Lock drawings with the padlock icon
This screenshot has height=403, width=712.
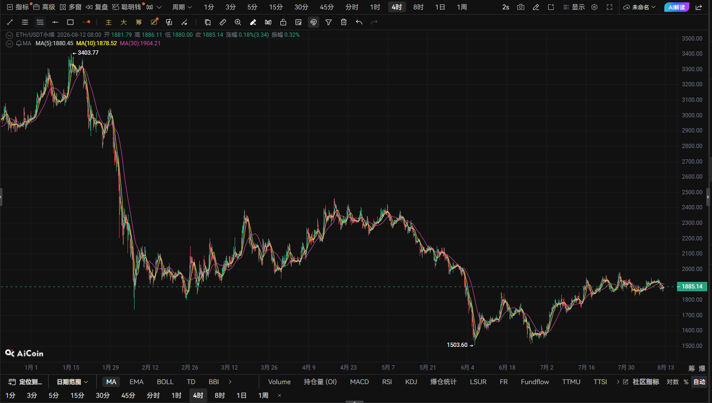pyautogui.click(x=283, y=22)
